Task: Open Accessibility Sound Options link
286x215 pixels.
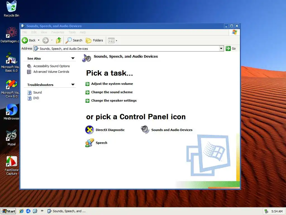Action: click(51, 66)
